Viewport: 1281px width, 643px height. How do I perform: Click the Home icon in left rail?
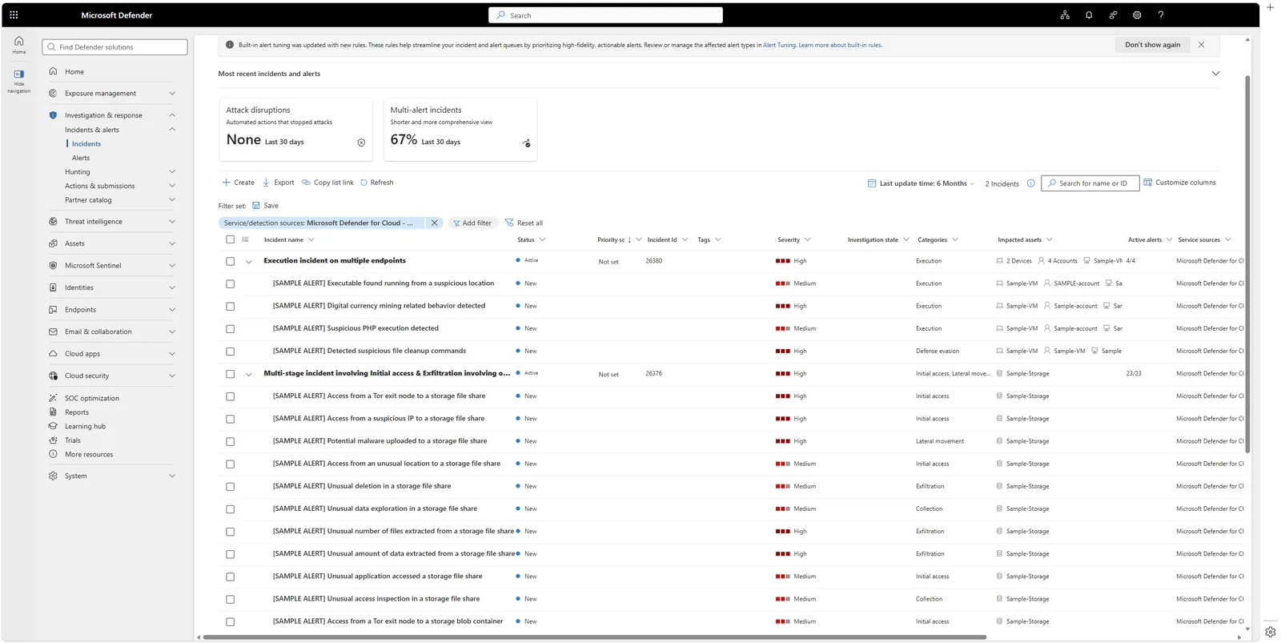click(19, 42)
